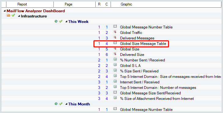This screenshot has height=113, width=223.
Task: Collapse the Infrastructure tree node
Action: pos(19,16)
